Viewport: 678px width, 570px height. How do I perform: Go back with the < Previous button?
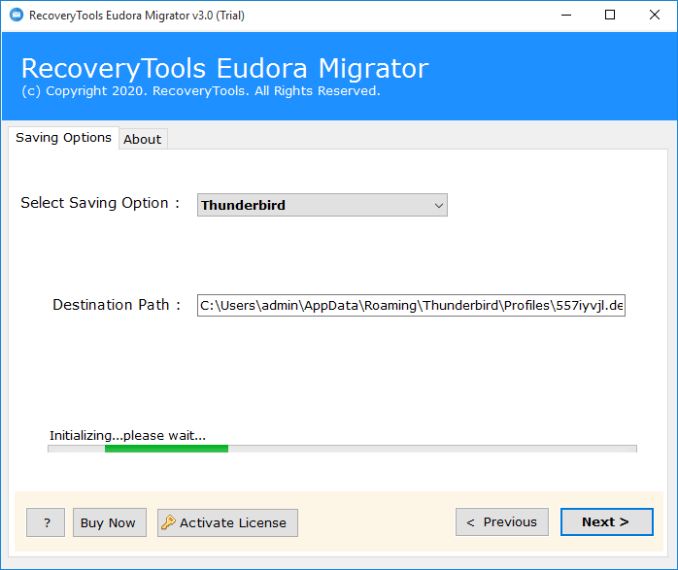point(502,522)
